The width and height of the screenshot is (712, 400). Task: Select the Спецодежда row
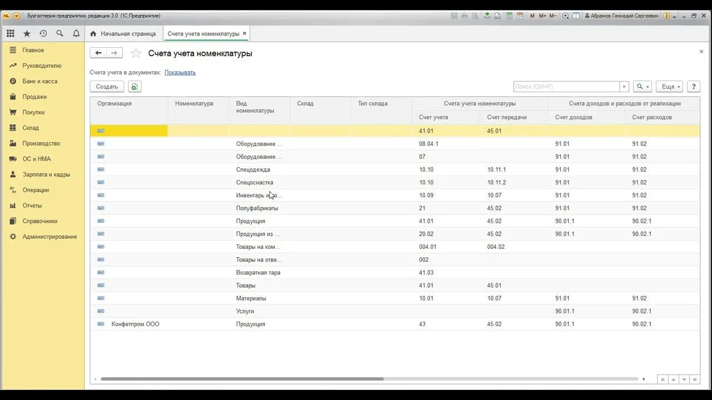point(395,169)
